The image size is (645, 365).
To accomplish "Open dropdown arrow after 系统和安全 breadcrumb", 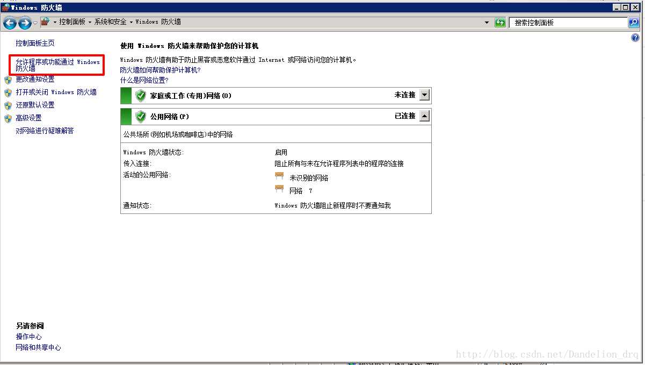I will pyautogui.click(x=131, y=22).
